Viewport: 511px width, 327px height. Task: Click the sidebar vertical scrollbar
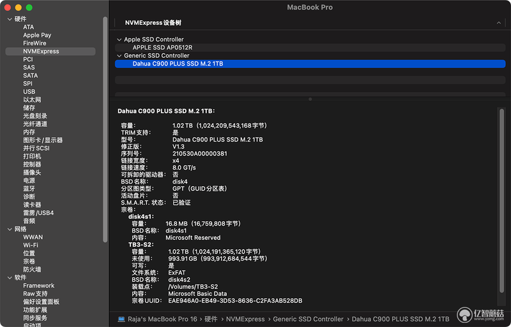pyautogui.click(x=105, y=129)
